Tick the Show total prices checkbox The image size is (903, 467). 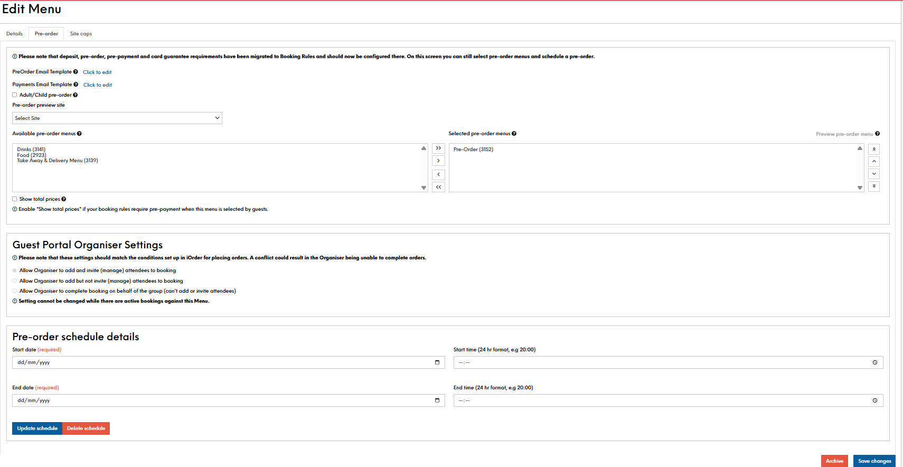[15, 199]
